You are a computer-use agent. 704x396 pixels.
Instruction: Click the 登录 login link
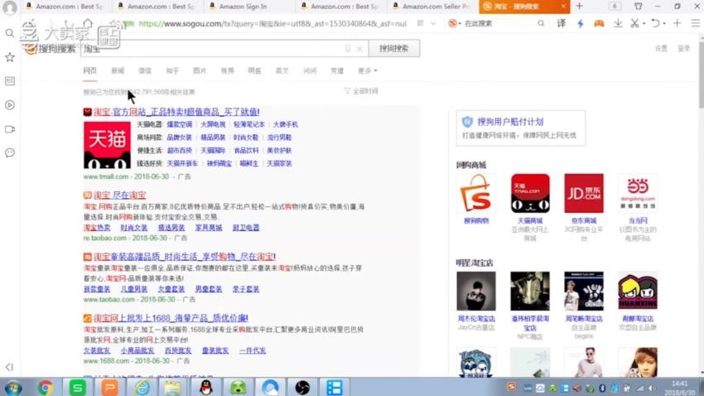click(684, 49)
